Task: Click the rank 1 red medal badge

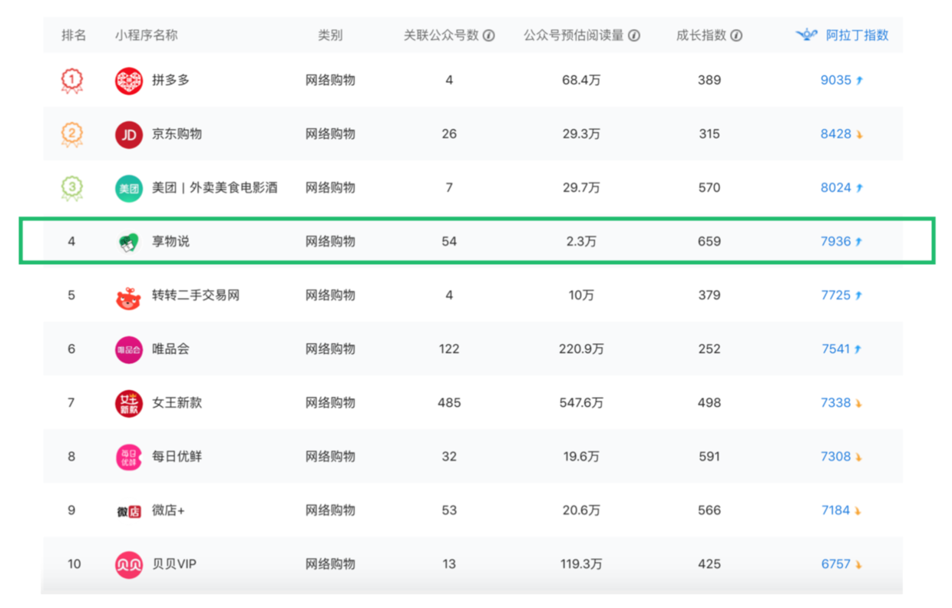Action: [x=71, y=80]
